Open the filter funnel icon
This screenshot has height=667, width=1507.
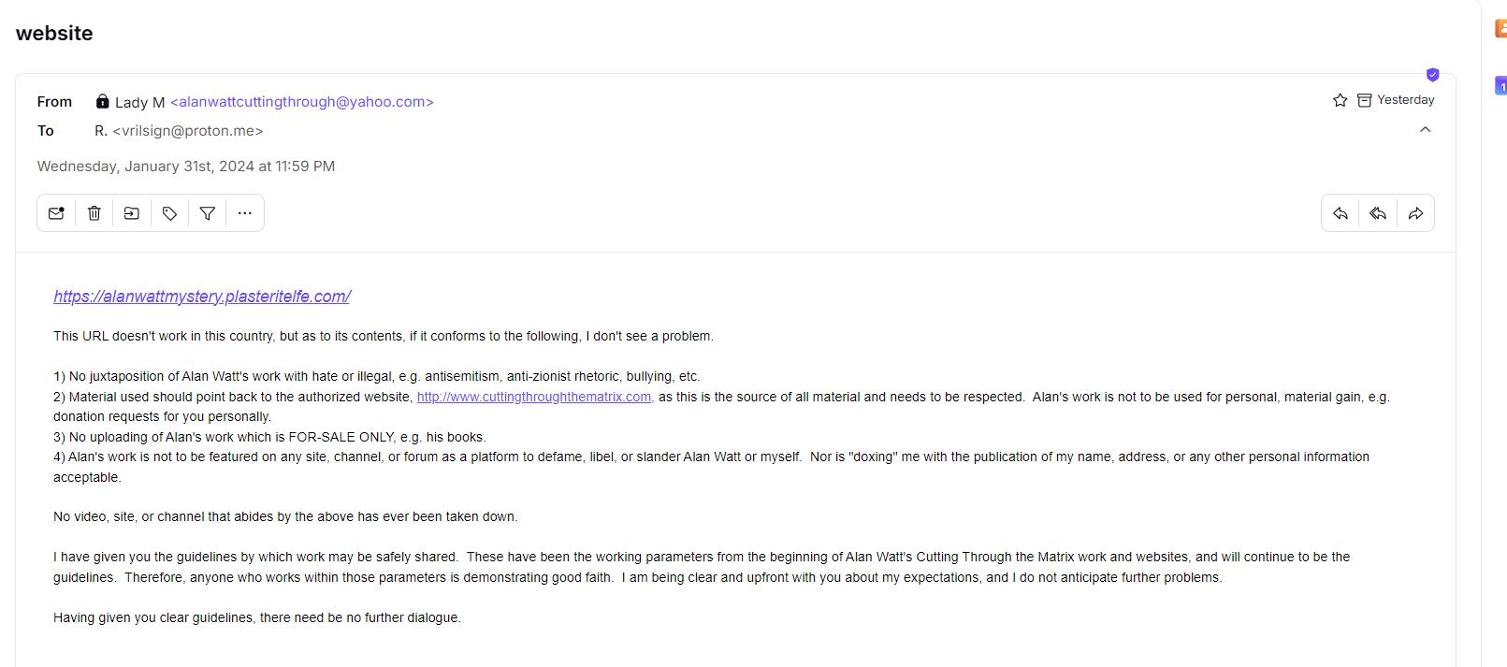[x=208, y=213]
